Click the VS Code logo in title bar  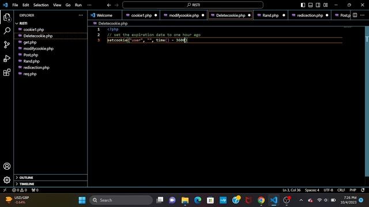point(5,5)
